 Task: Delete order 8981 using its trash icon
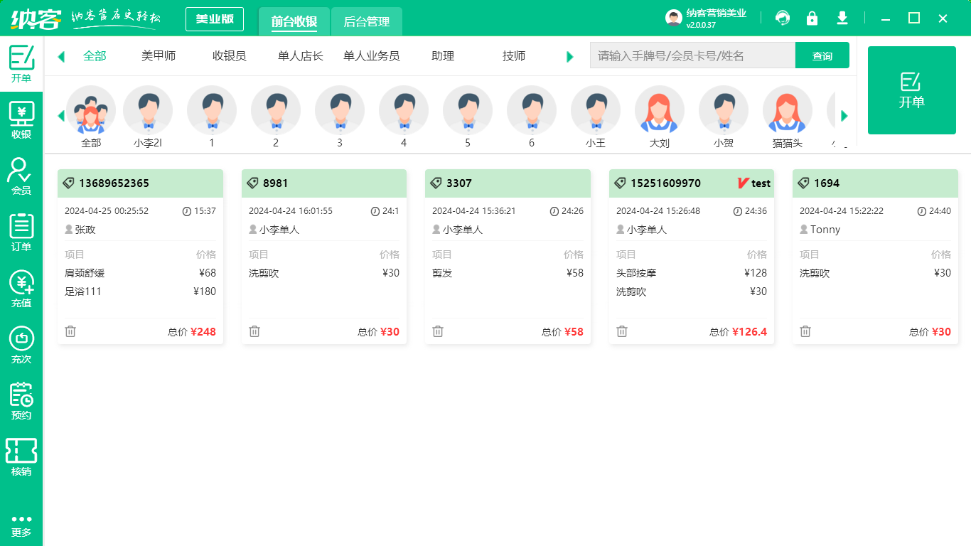pyautogui.click(x=254, y=331)
